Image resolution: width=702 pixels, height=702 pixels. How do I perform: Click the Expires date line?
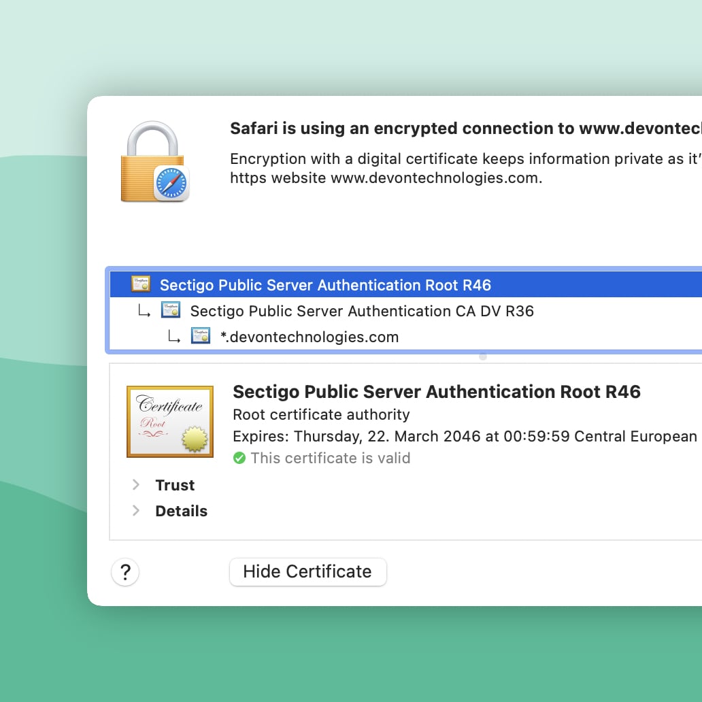pos(467,436)
